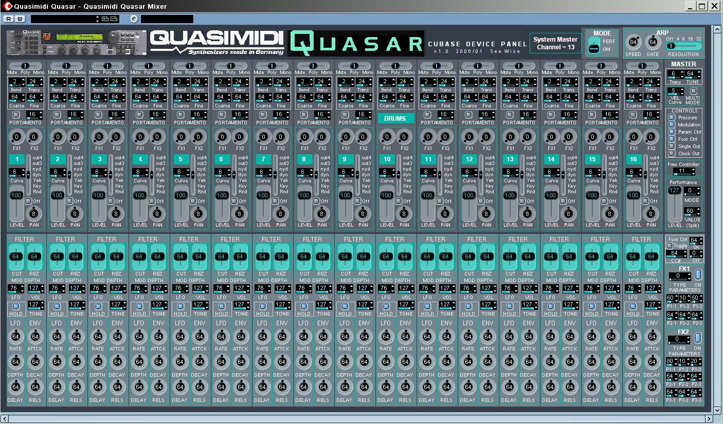Click channel 1 Curve value stepper
Image resolution: width=723 pixels, height=424 pixels.
pos(16,173)
